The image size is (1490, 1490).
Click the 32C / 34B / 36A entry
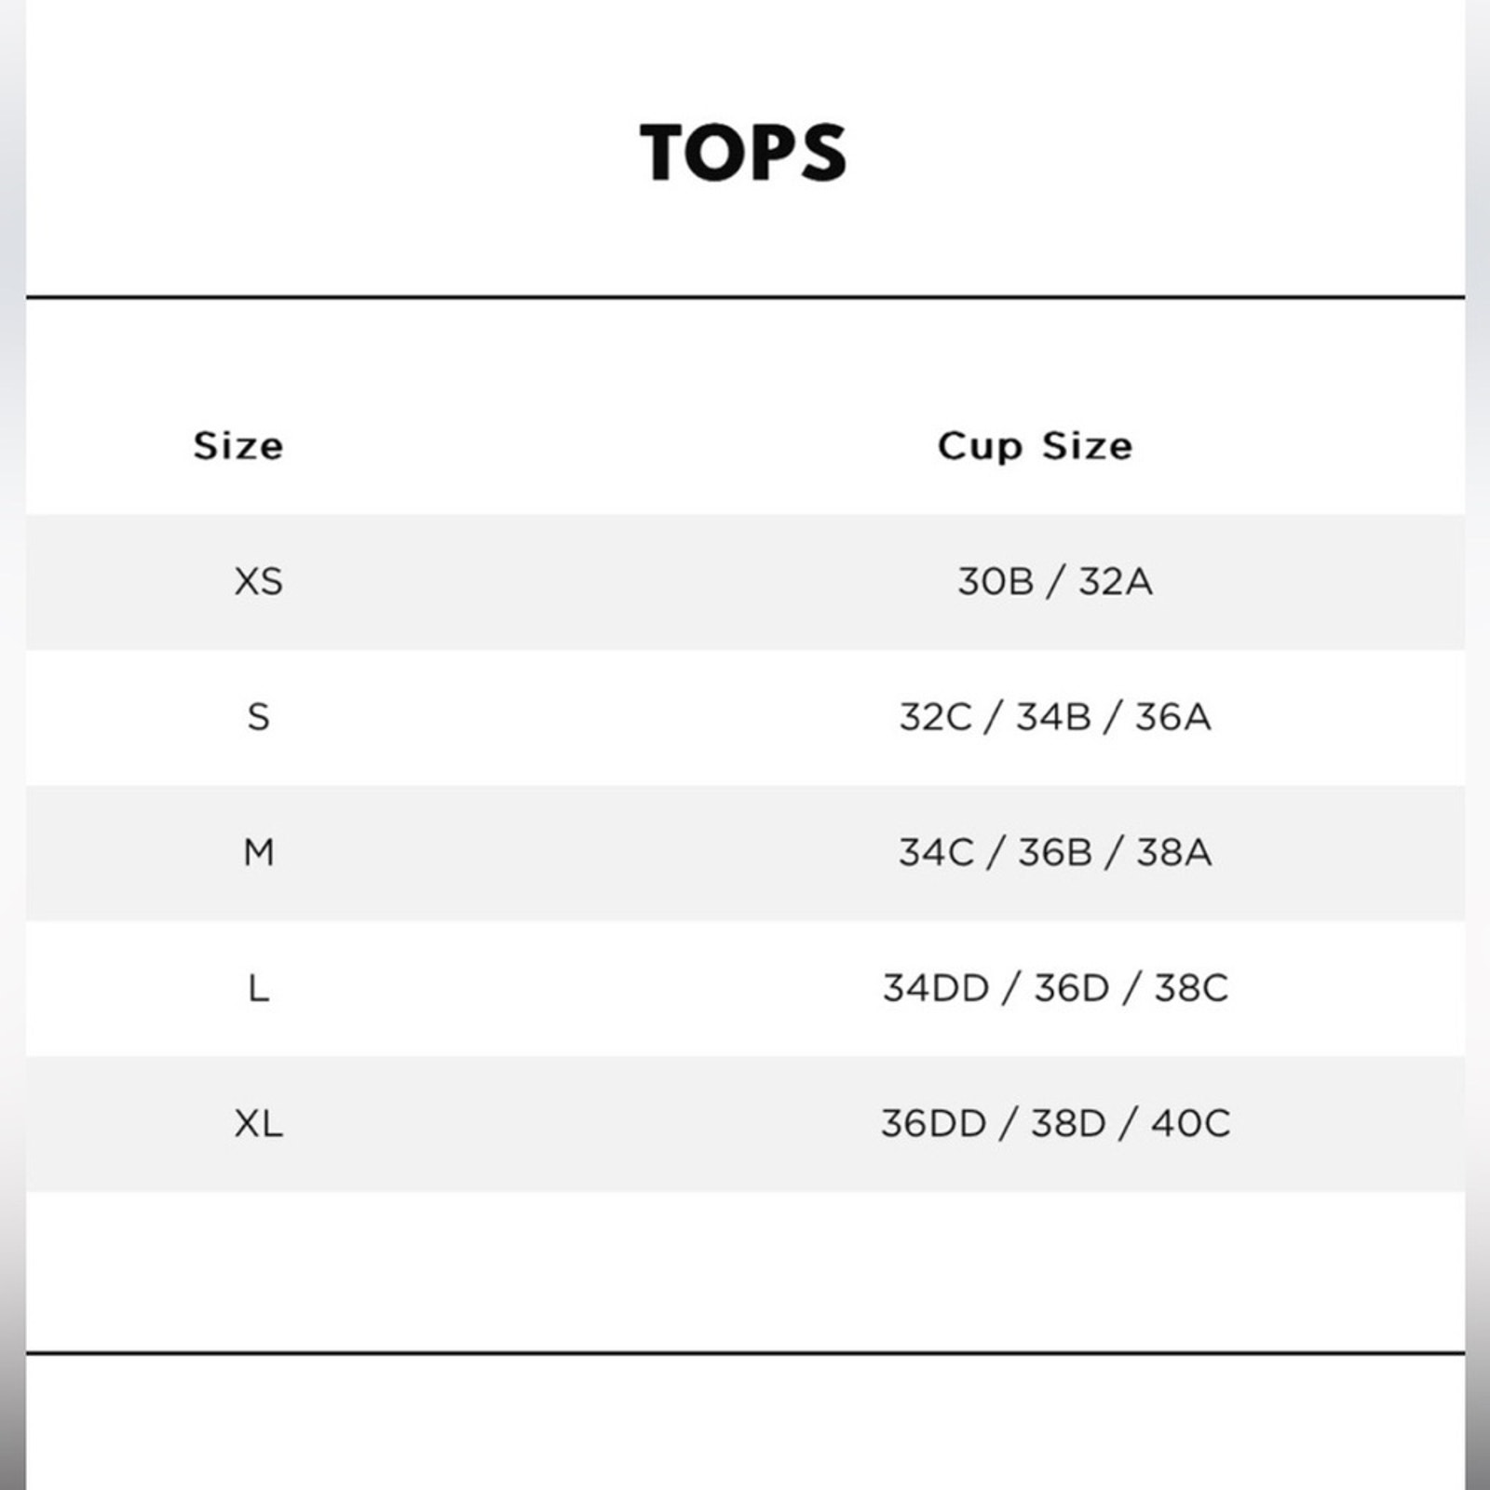pyautogui.click(x=1055, y=717)
